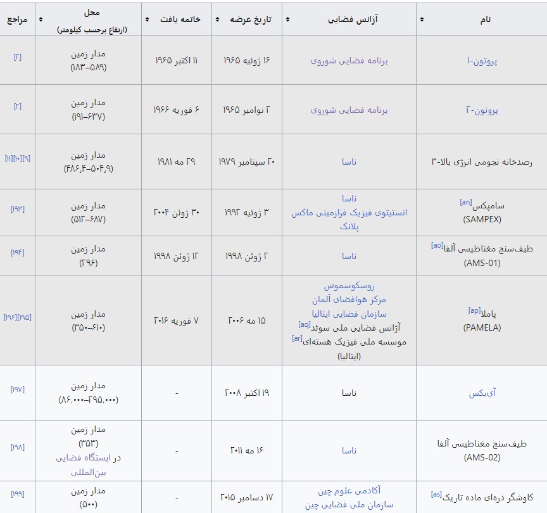Sort by خاتمه یافت column arrows
The width and height of the screenshot is (547, 513).
coord(147,20)
